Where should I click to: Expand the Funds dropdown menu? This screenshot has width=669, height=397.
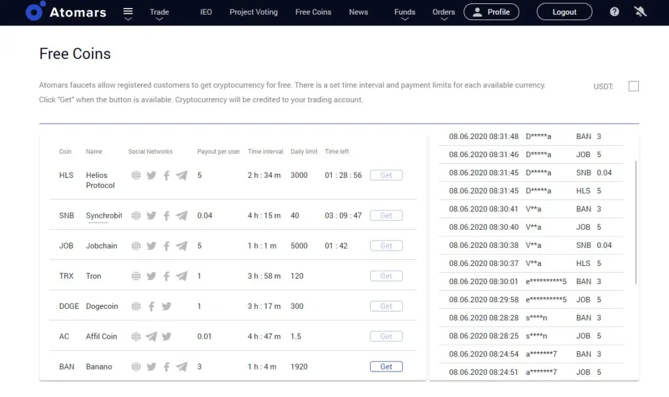click(x=405, y=13)
